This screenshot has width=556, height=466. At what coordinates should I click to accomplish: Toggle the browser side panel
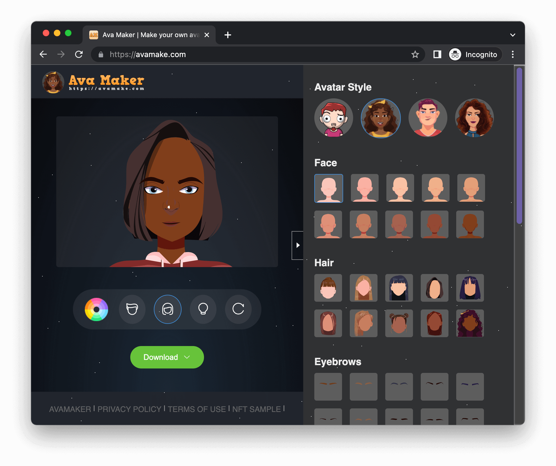pos(437,54)
